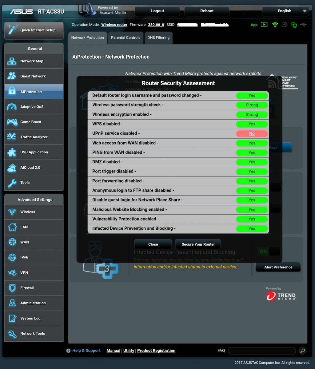Open the Utility link in footer
Viewport: 315px width, 369px height.
(x=129, y=351)
